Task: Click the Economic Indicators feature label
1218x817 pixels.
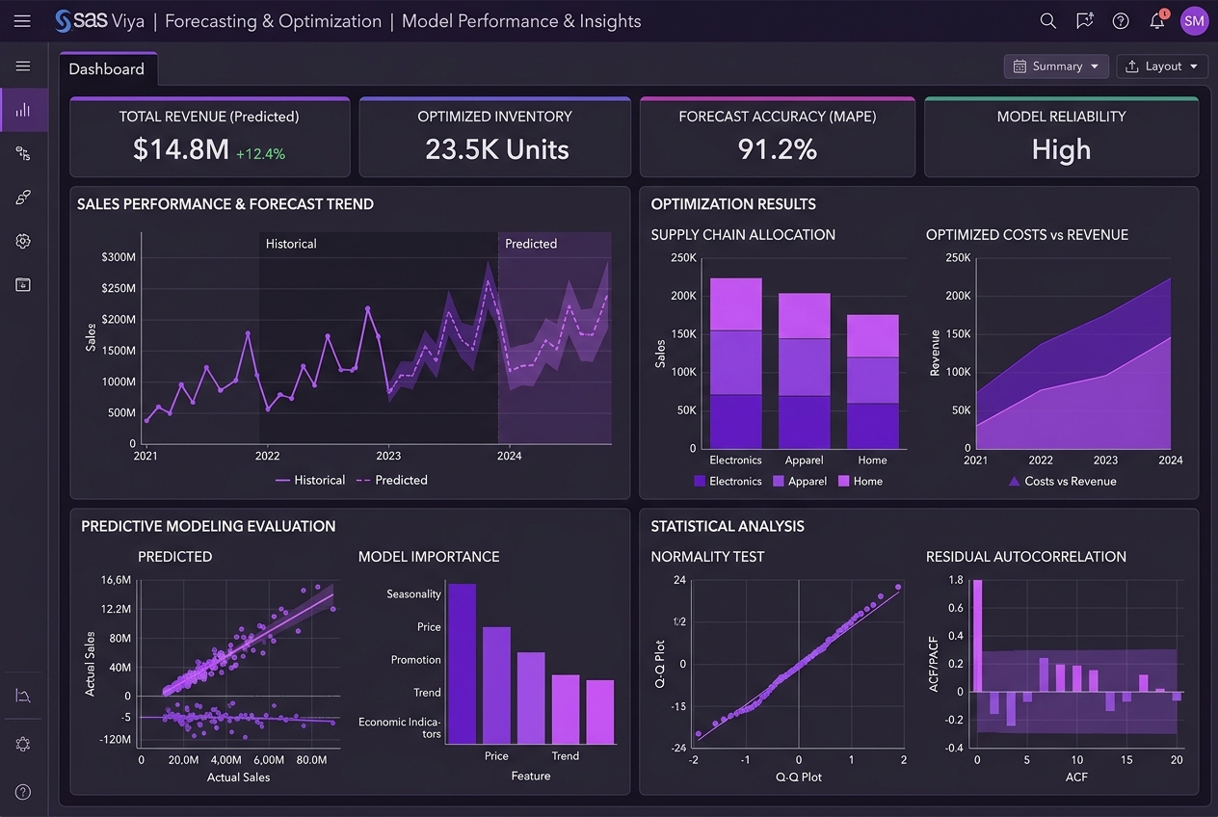Action: [400, 727]
